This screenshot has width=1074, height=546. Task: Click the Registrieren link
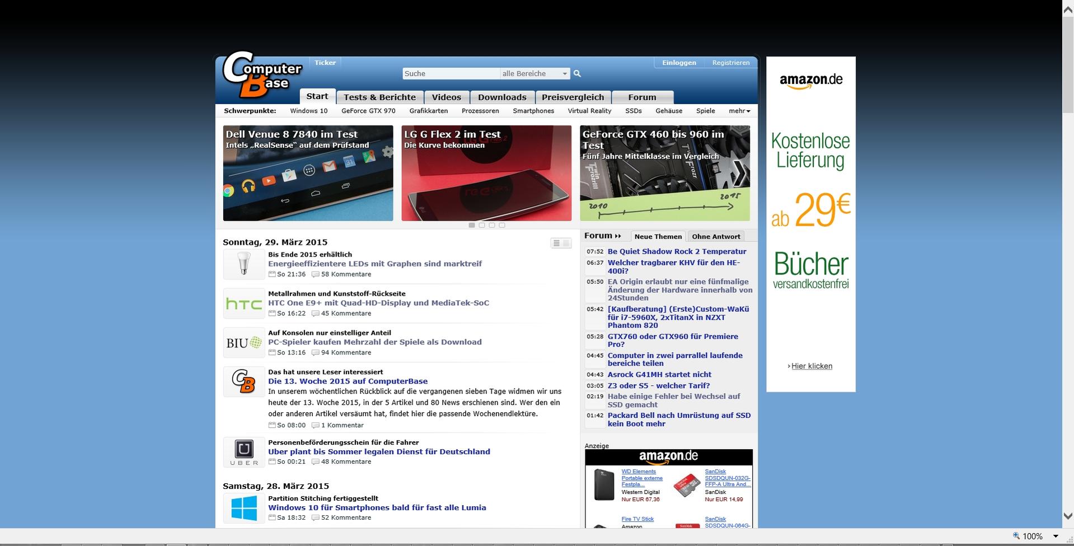coord(731,63)
